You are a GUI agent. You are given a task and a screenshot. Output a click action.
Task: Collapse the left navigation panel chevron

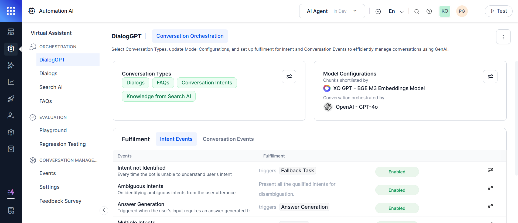point(104,210)
